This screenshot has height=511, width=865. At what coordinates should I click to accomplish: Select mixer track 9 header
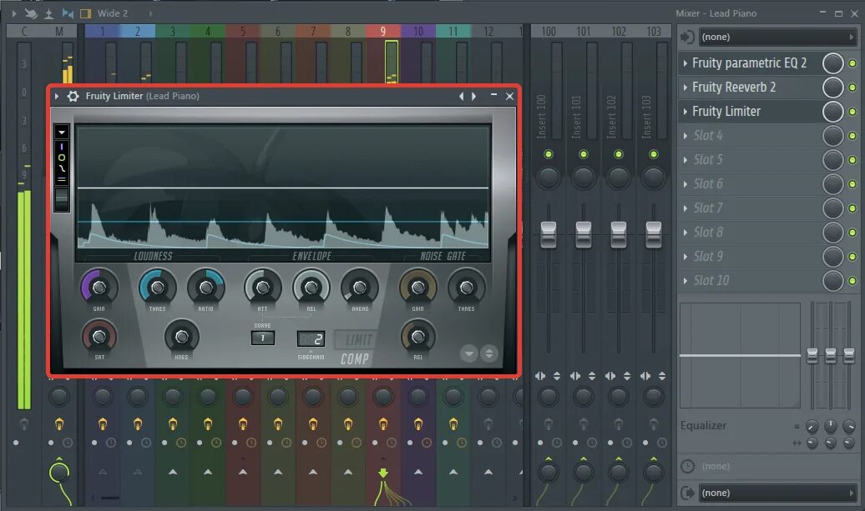tap(383, 32)
